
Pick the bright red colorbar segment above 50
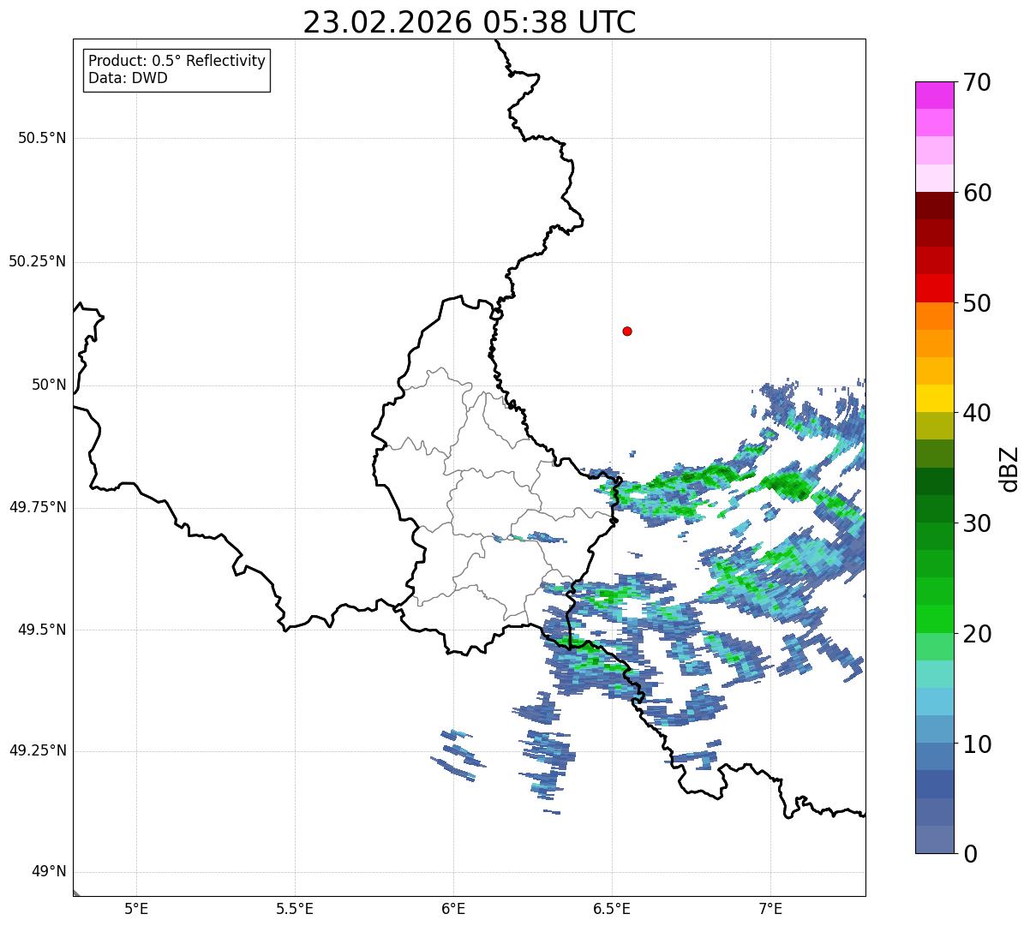pyautogui.click(x=934, y=288)
